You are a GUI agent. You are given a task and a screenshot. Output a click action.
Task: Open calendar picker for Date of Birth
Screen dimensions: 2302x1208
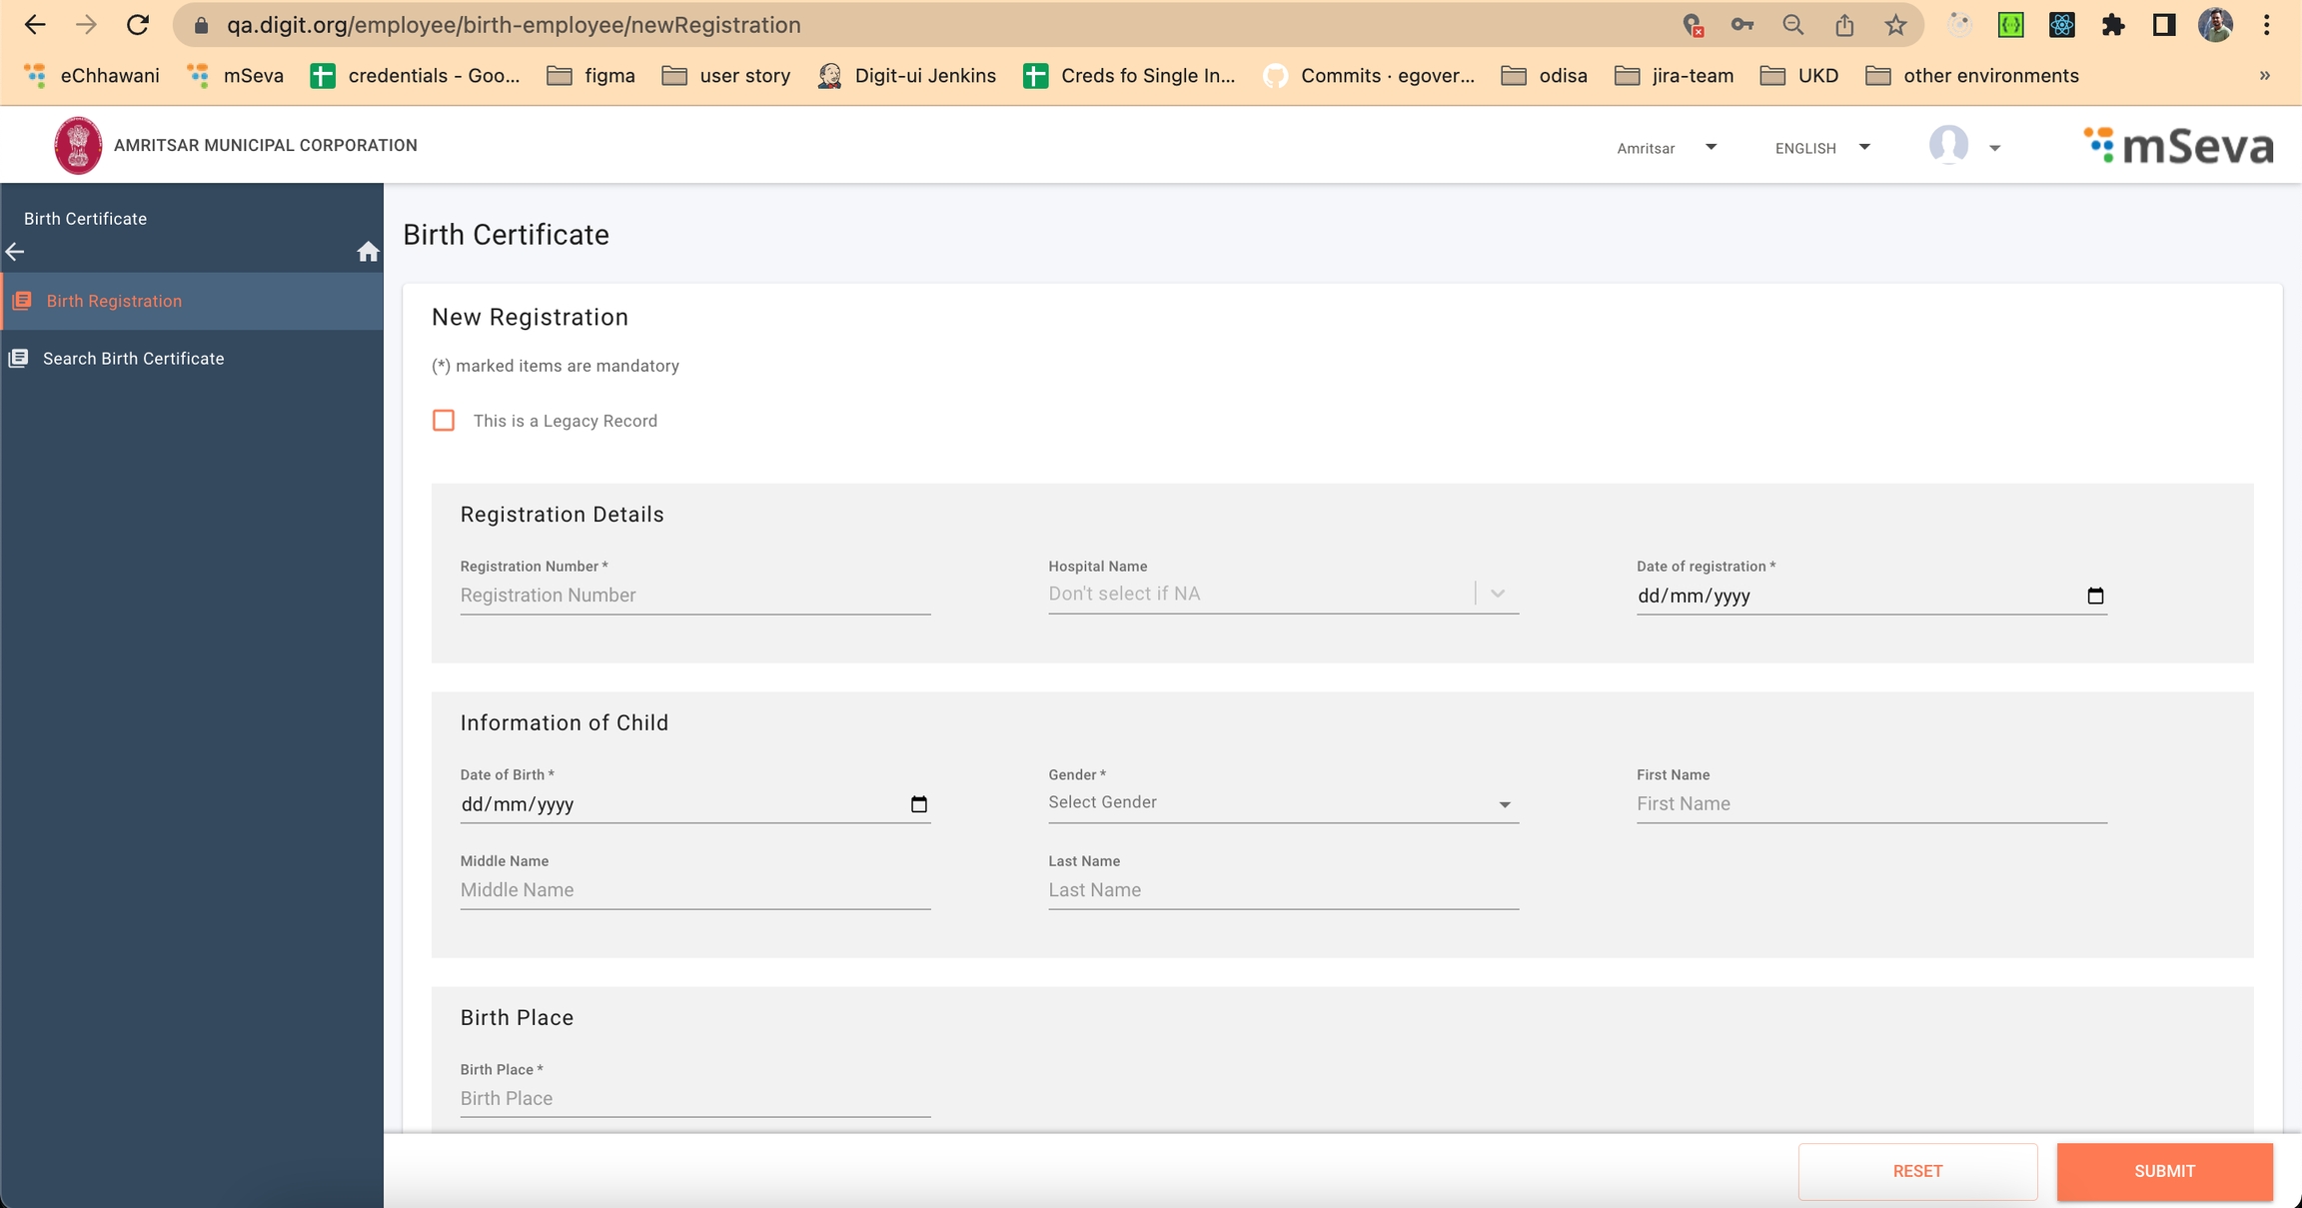918,804
